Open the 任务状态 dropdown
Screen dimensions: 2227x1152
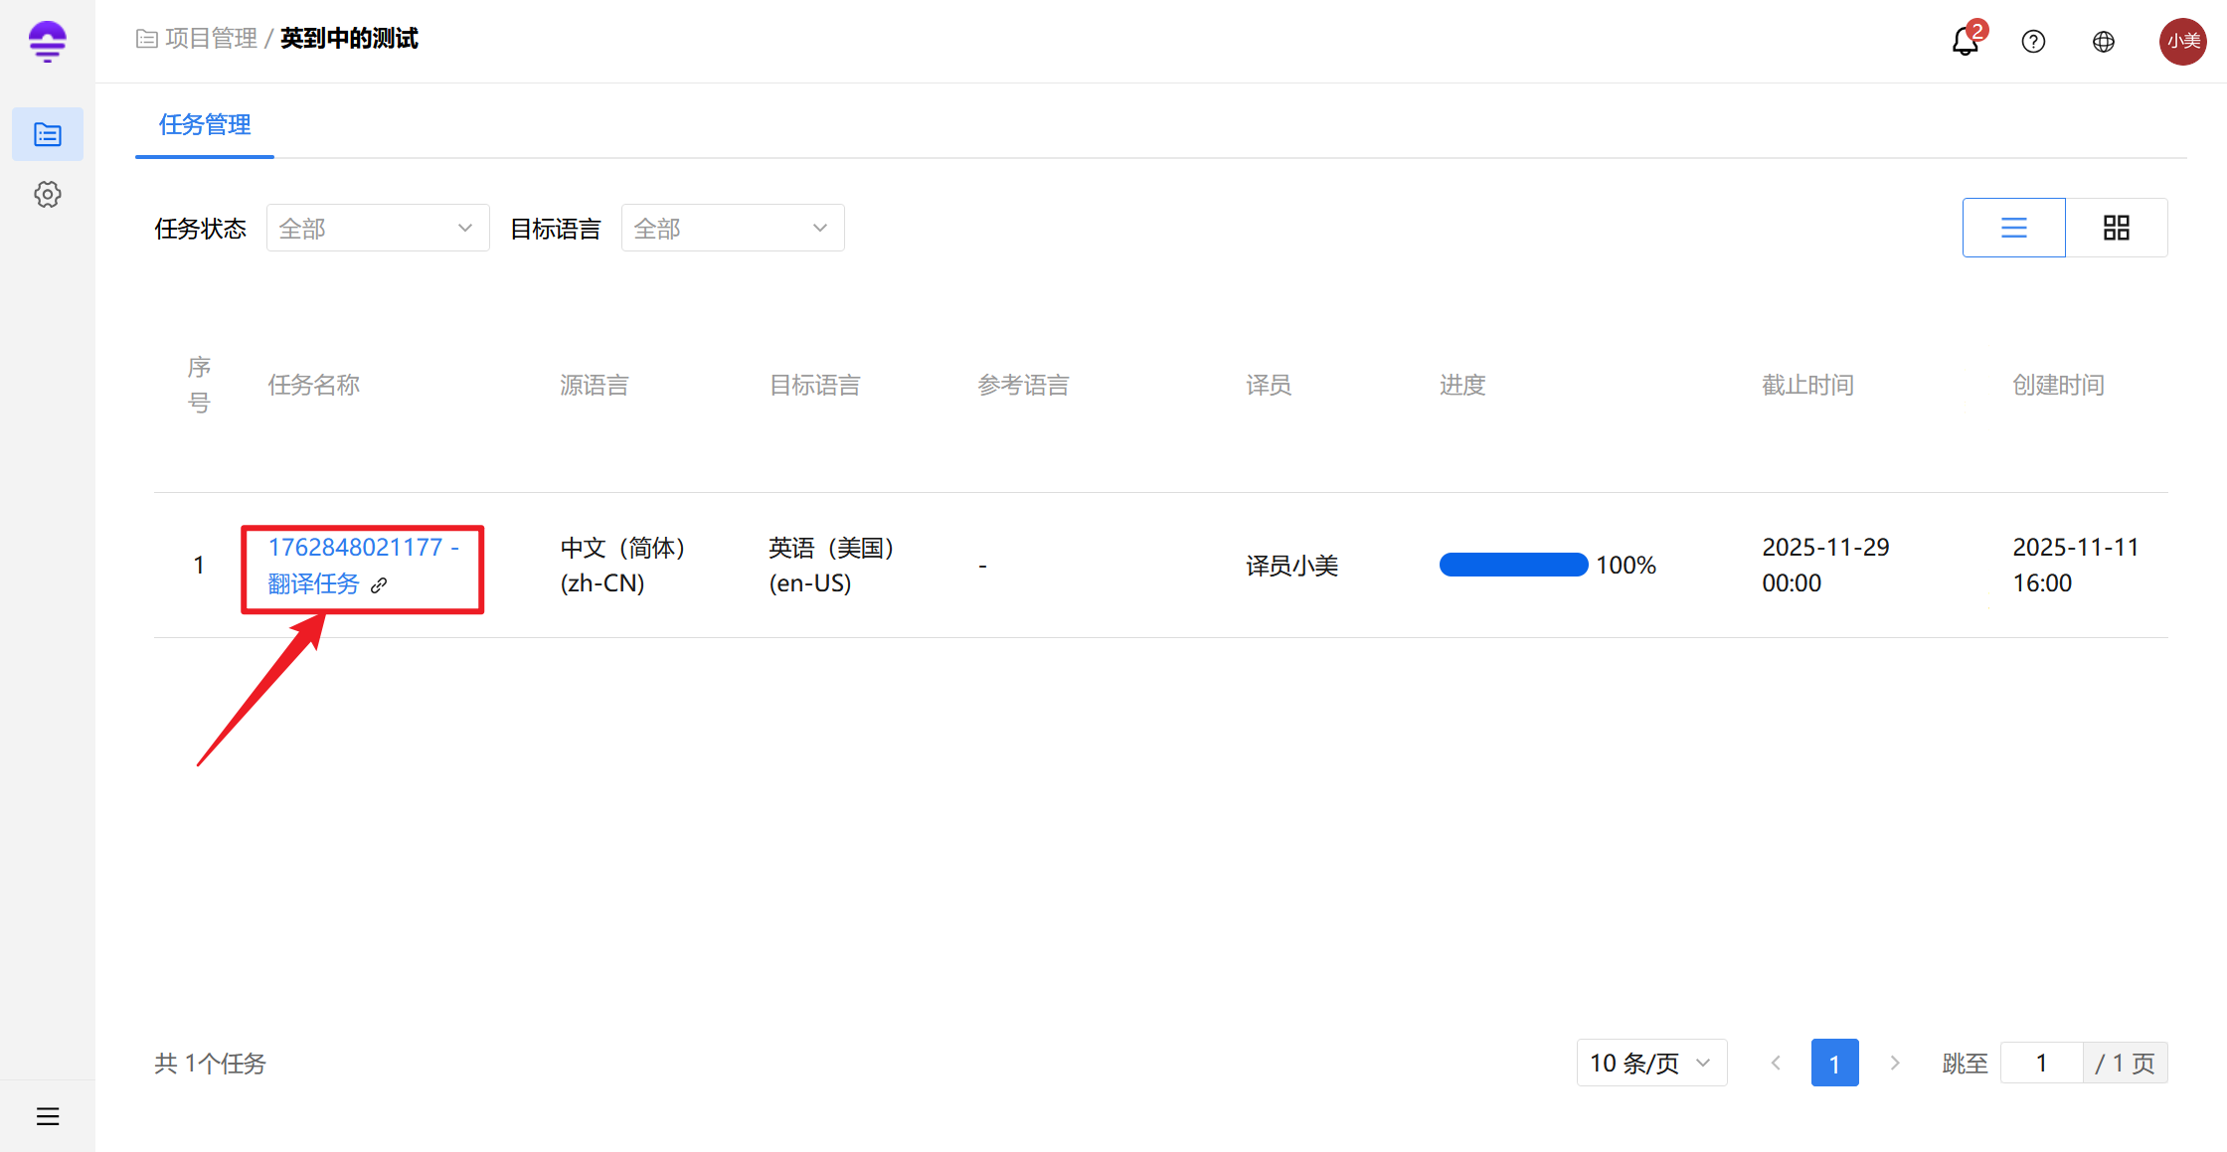click(377, 228)
